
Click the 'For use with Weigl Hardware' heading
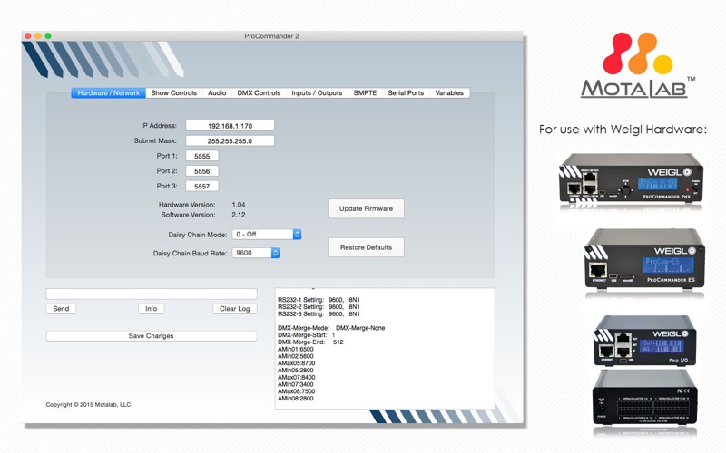(623, 129)
